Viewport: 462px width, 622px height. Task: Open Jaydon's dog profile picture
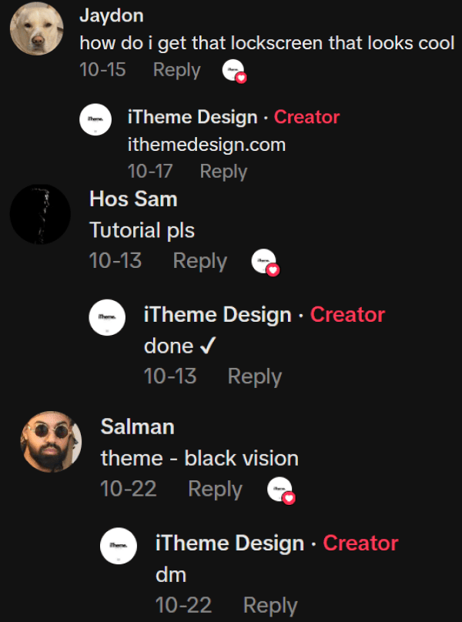pos(36,28)
